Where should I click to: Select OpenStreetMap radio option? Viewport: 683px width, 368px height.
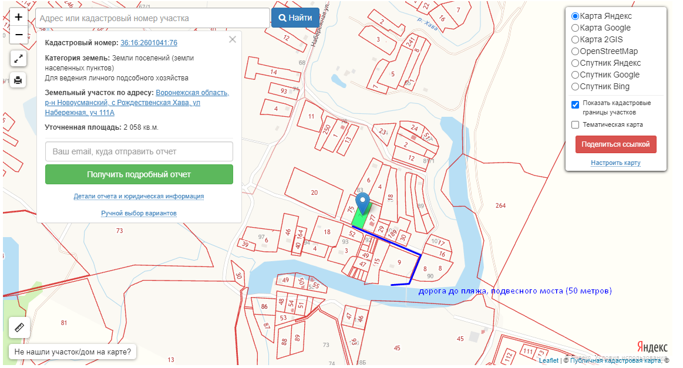tap(575, 52)
